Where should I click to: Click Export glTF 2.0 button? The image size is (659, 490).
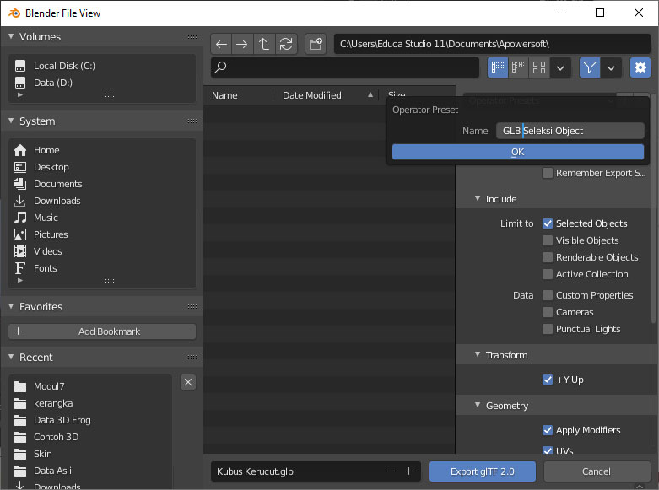pyautogui.click(x=483, y=471)
